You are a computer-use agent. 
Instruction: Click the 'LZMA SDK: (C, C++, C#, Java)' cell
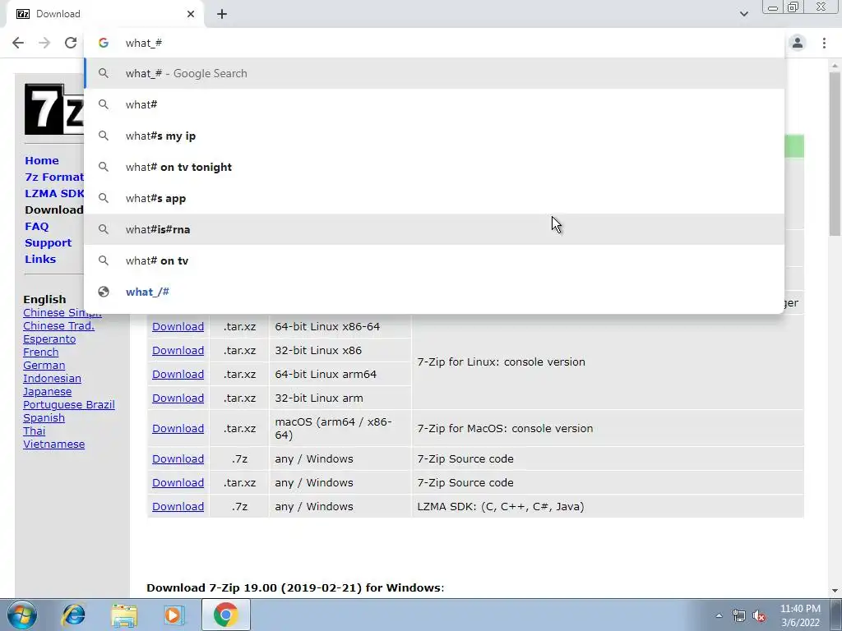(x=608, y=506)
